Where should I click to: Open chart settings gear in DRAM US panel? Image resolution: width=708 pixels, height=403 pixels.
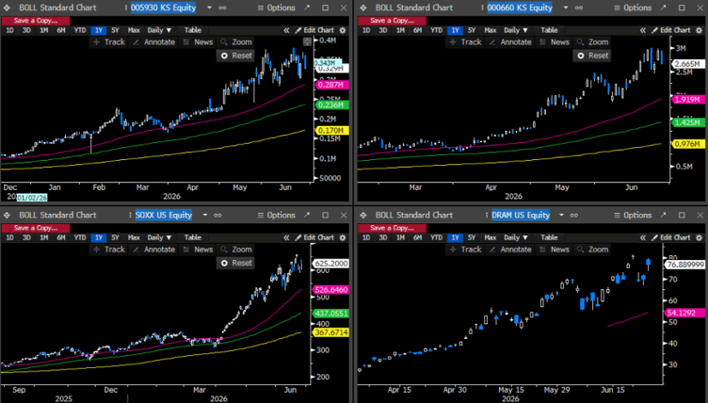700,237
